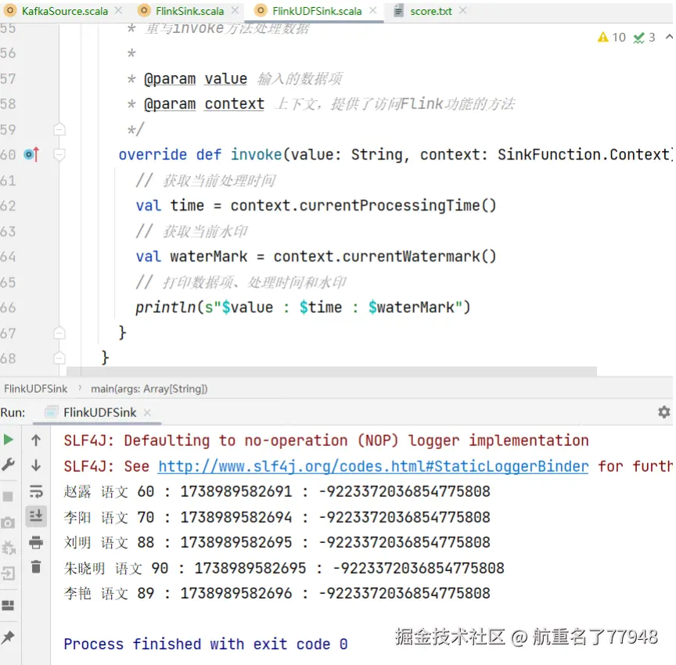Click the down stack trace arrow

point(36,465)
